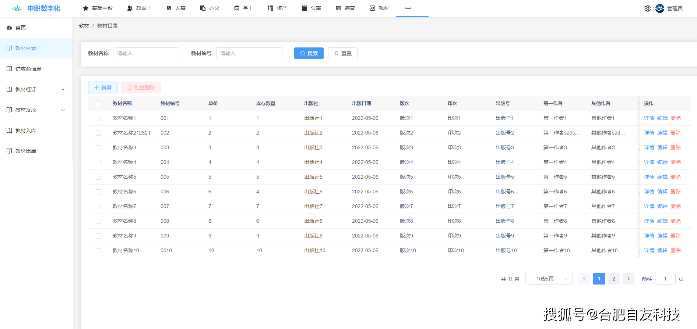697x329 pixels.
Task: Click the book icon beside 教材发放
Action: click(9, 110)
